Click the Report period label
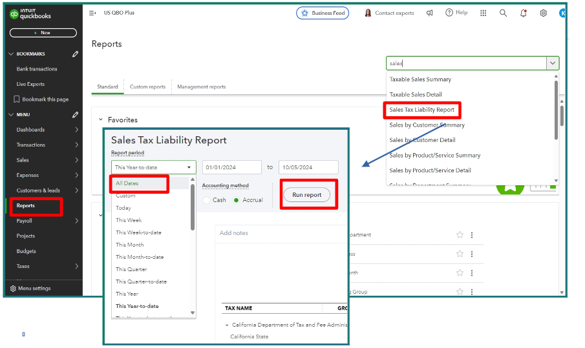 point(127,153)
